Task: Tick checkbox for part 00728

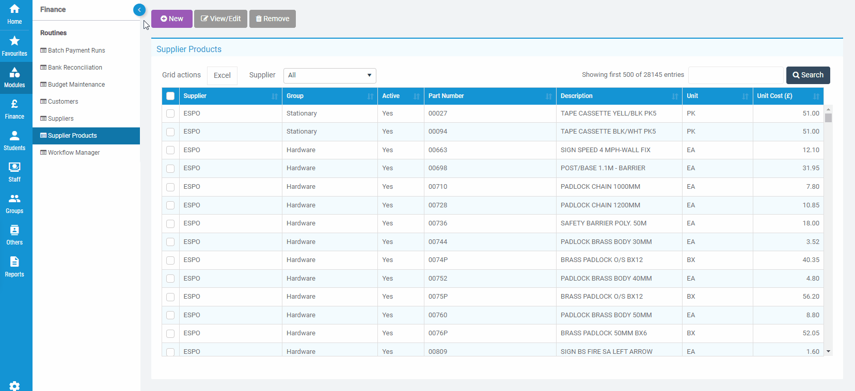Action: click(170, 205)
